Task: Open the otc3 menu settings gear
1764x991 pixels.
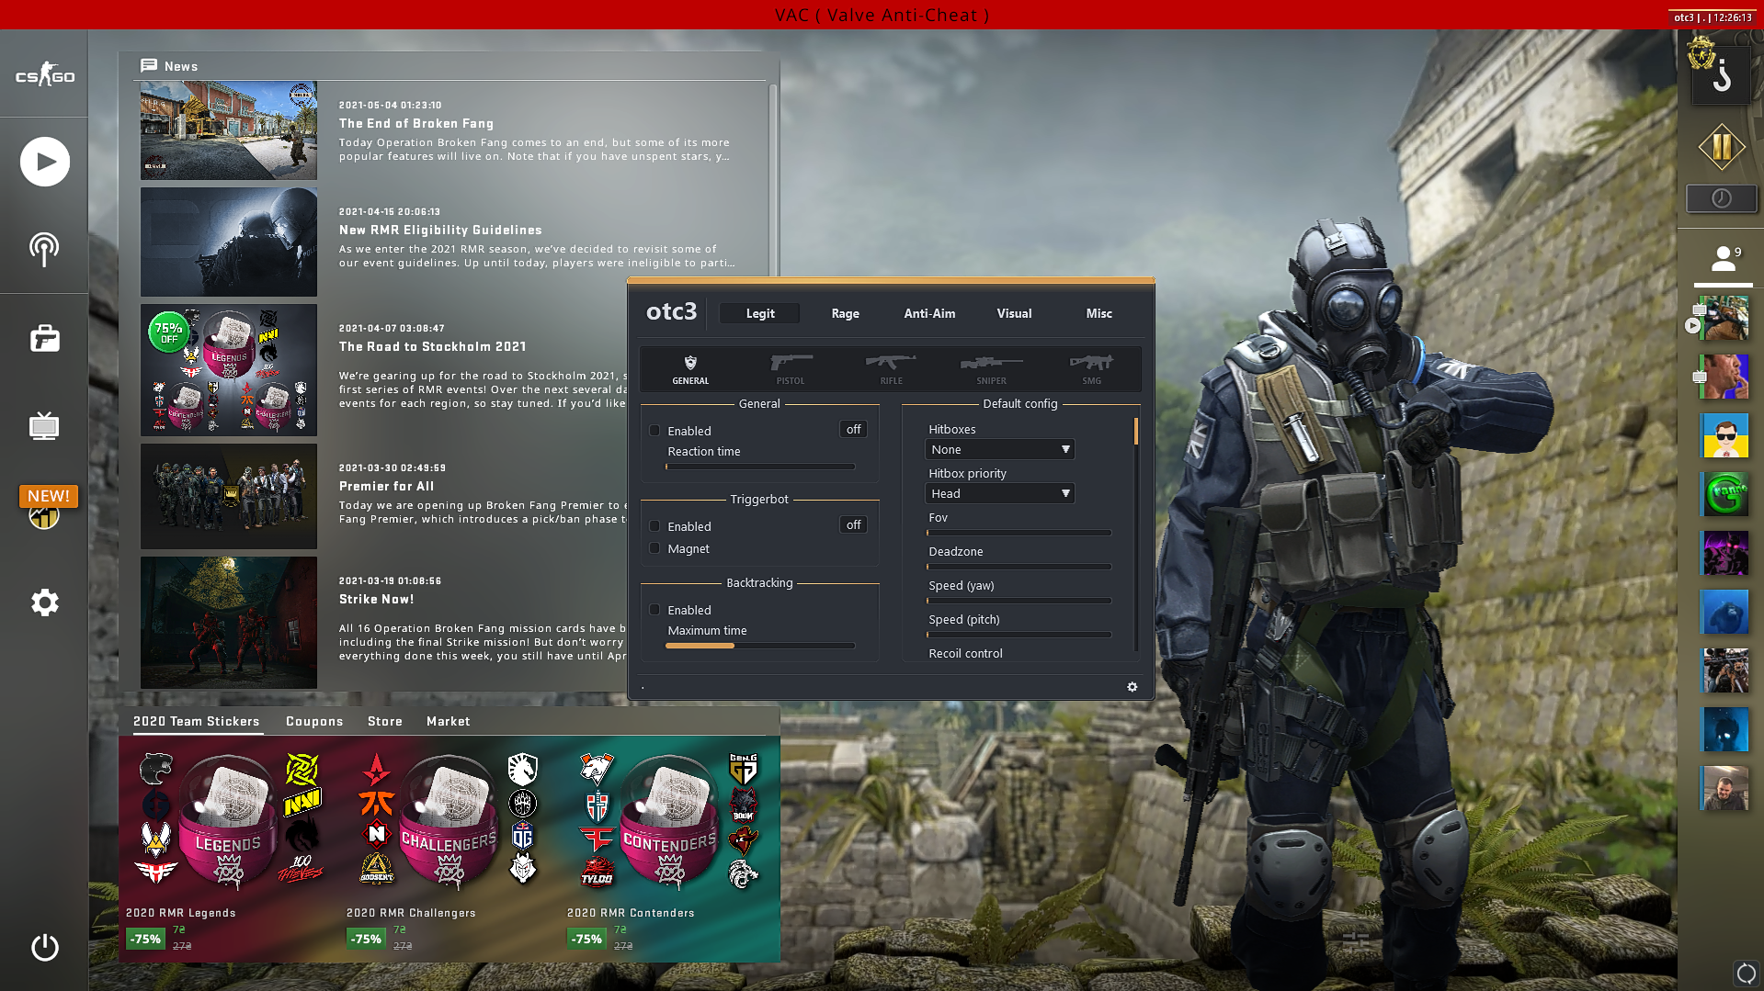Action: [x=1132, y=687]
